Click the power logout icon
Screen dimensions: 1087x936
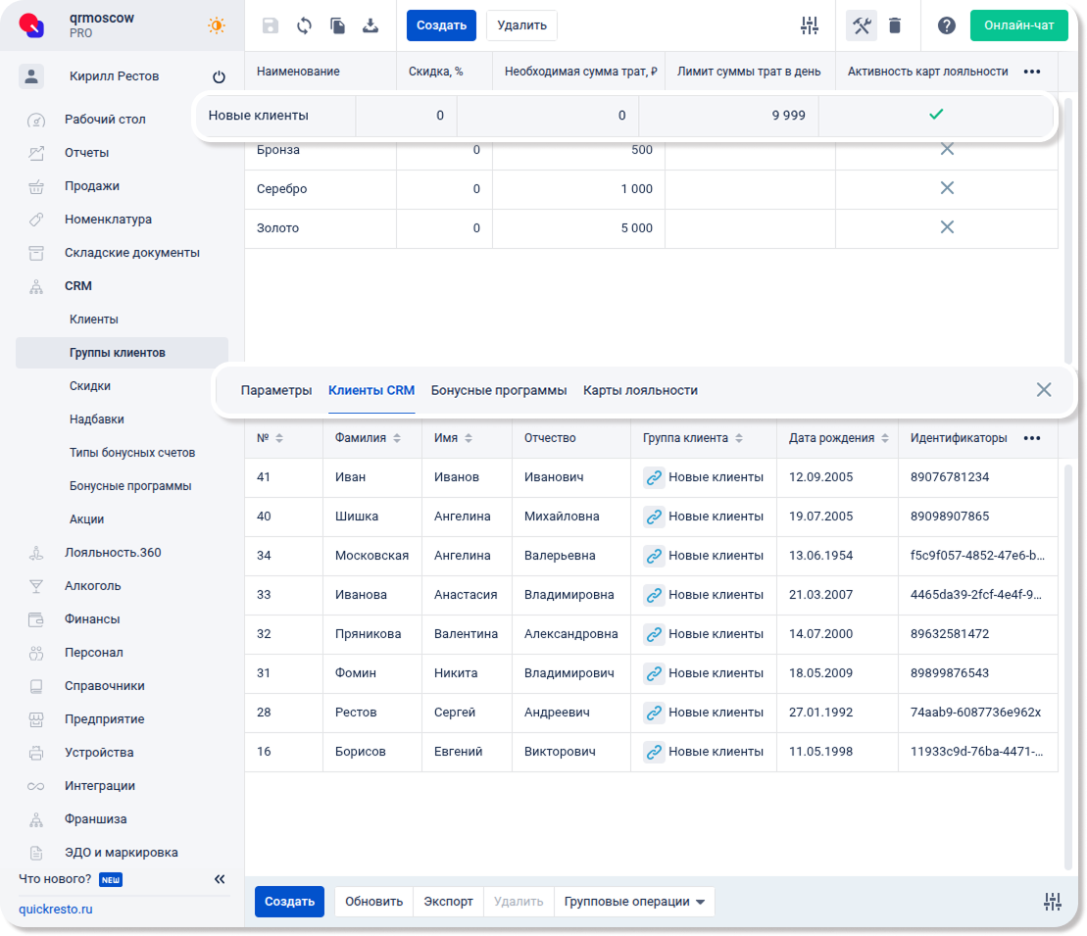pyautogui.click(x=219, y=76)
